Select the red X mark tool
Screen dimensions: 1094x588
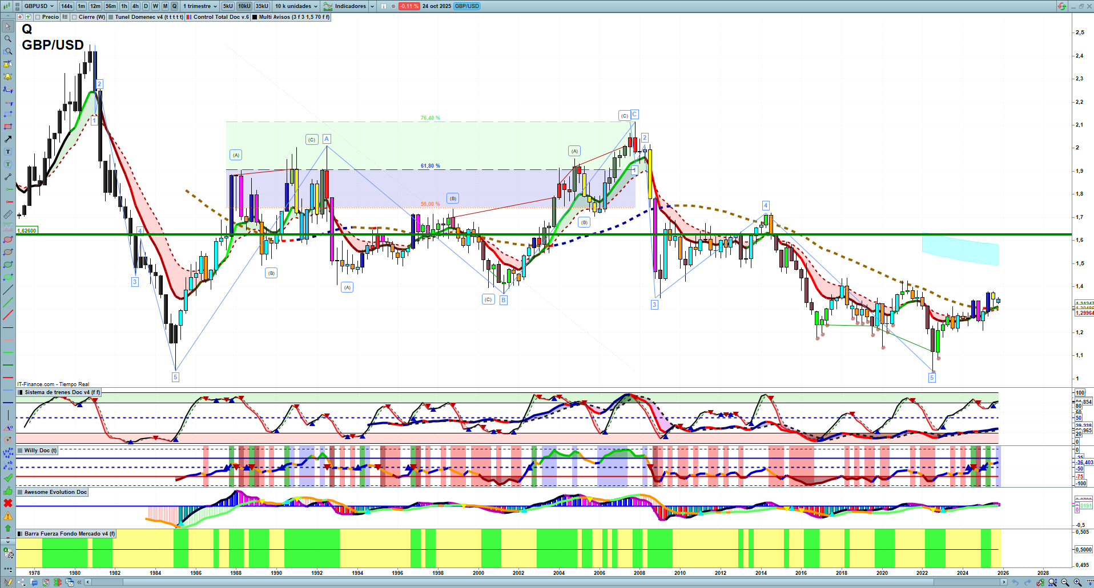point(7,503)
